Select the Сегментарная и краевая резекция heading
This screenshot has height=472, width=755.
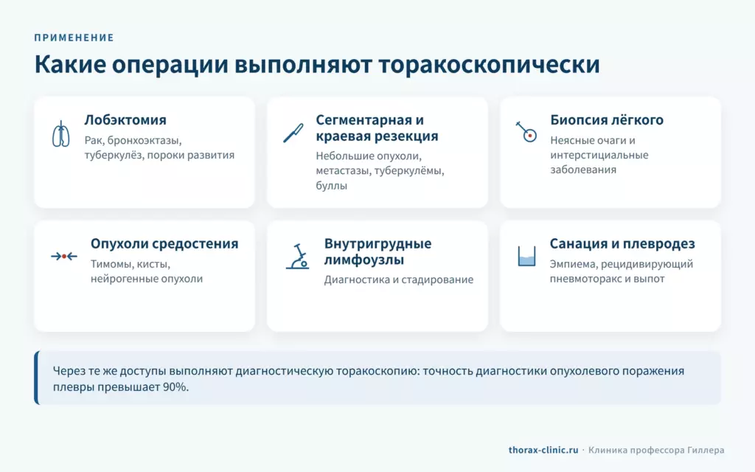377,128
